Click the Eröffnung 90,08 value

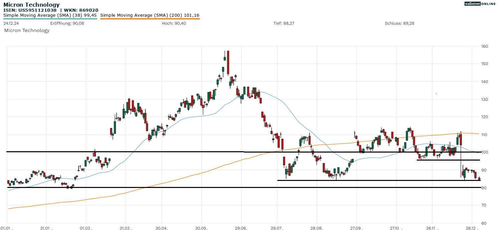(x=67, y=23)
